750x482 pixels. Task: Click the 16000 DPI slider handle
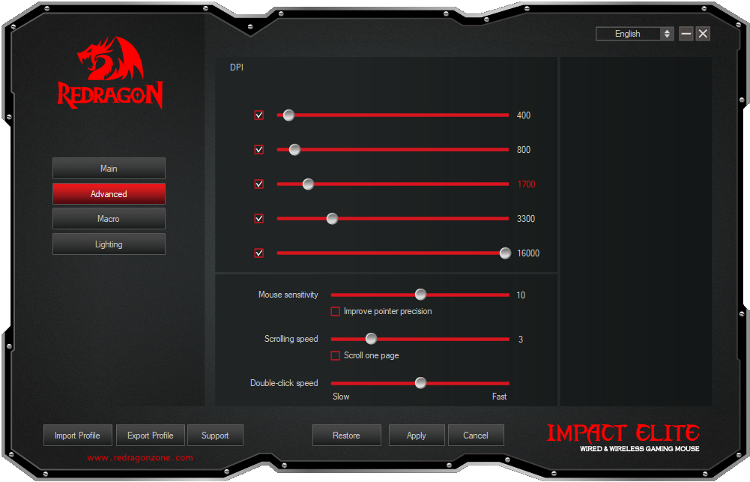coord(505,253)
